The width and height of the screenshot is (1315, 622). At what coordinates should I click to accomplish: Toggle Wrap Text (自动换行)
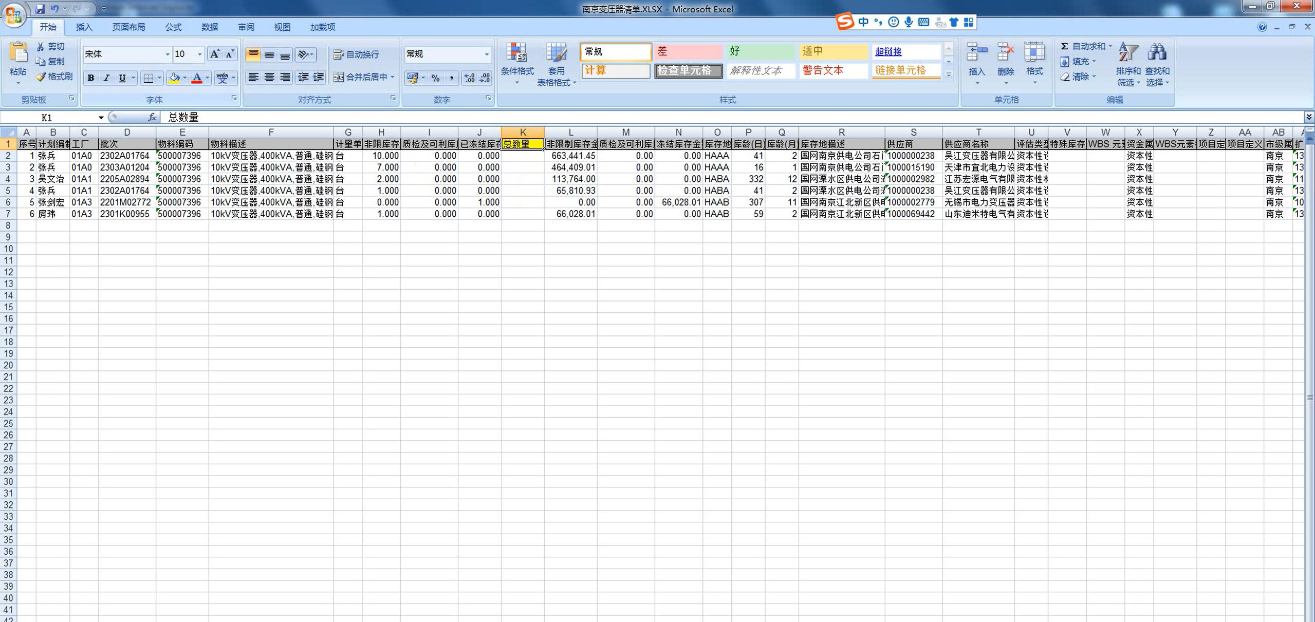tap(356, 54)
